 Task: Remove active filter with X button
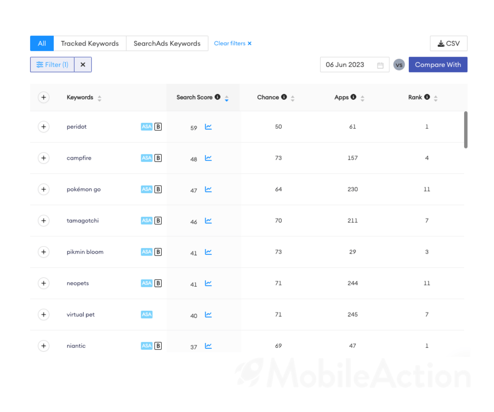pyautogui.click(x=83, y=65)
